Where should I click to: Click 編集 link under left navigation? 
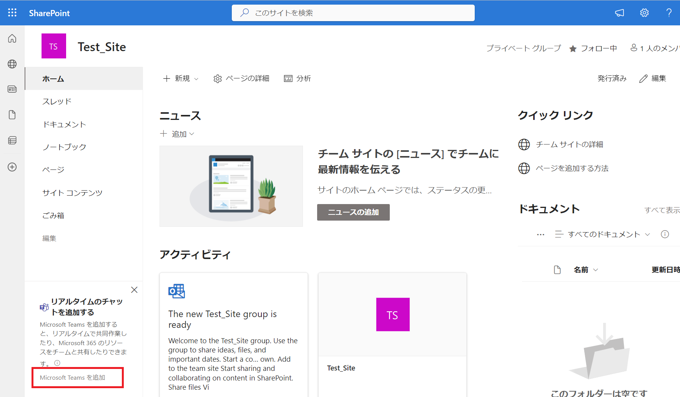(49, 238)
